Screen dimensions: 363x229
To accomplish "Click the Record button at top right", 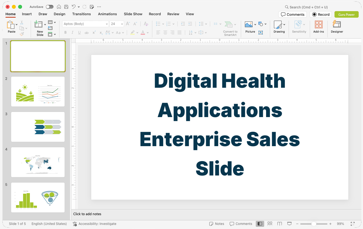I will (321, 14).
